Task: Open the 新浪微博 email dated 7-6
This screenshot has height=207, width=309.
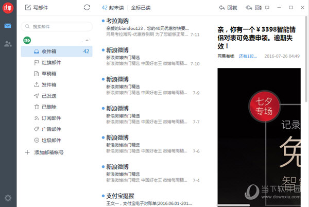Action: click(151, 144)
